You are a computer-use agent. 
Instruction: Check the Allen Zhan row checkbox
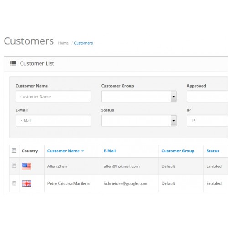point(14,166)
